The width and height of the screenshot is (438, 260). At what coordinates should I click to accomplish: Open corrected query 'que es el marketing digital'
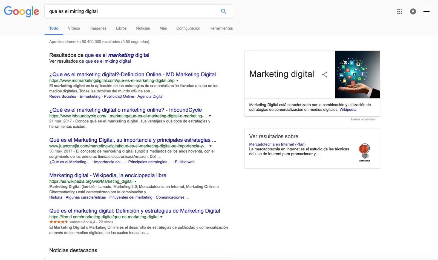[x=117, y=55]
